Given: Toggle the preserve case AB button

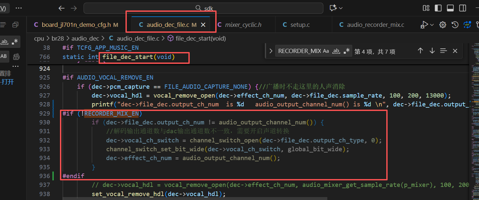Looking at the screenshot, I should click(4, 56).
